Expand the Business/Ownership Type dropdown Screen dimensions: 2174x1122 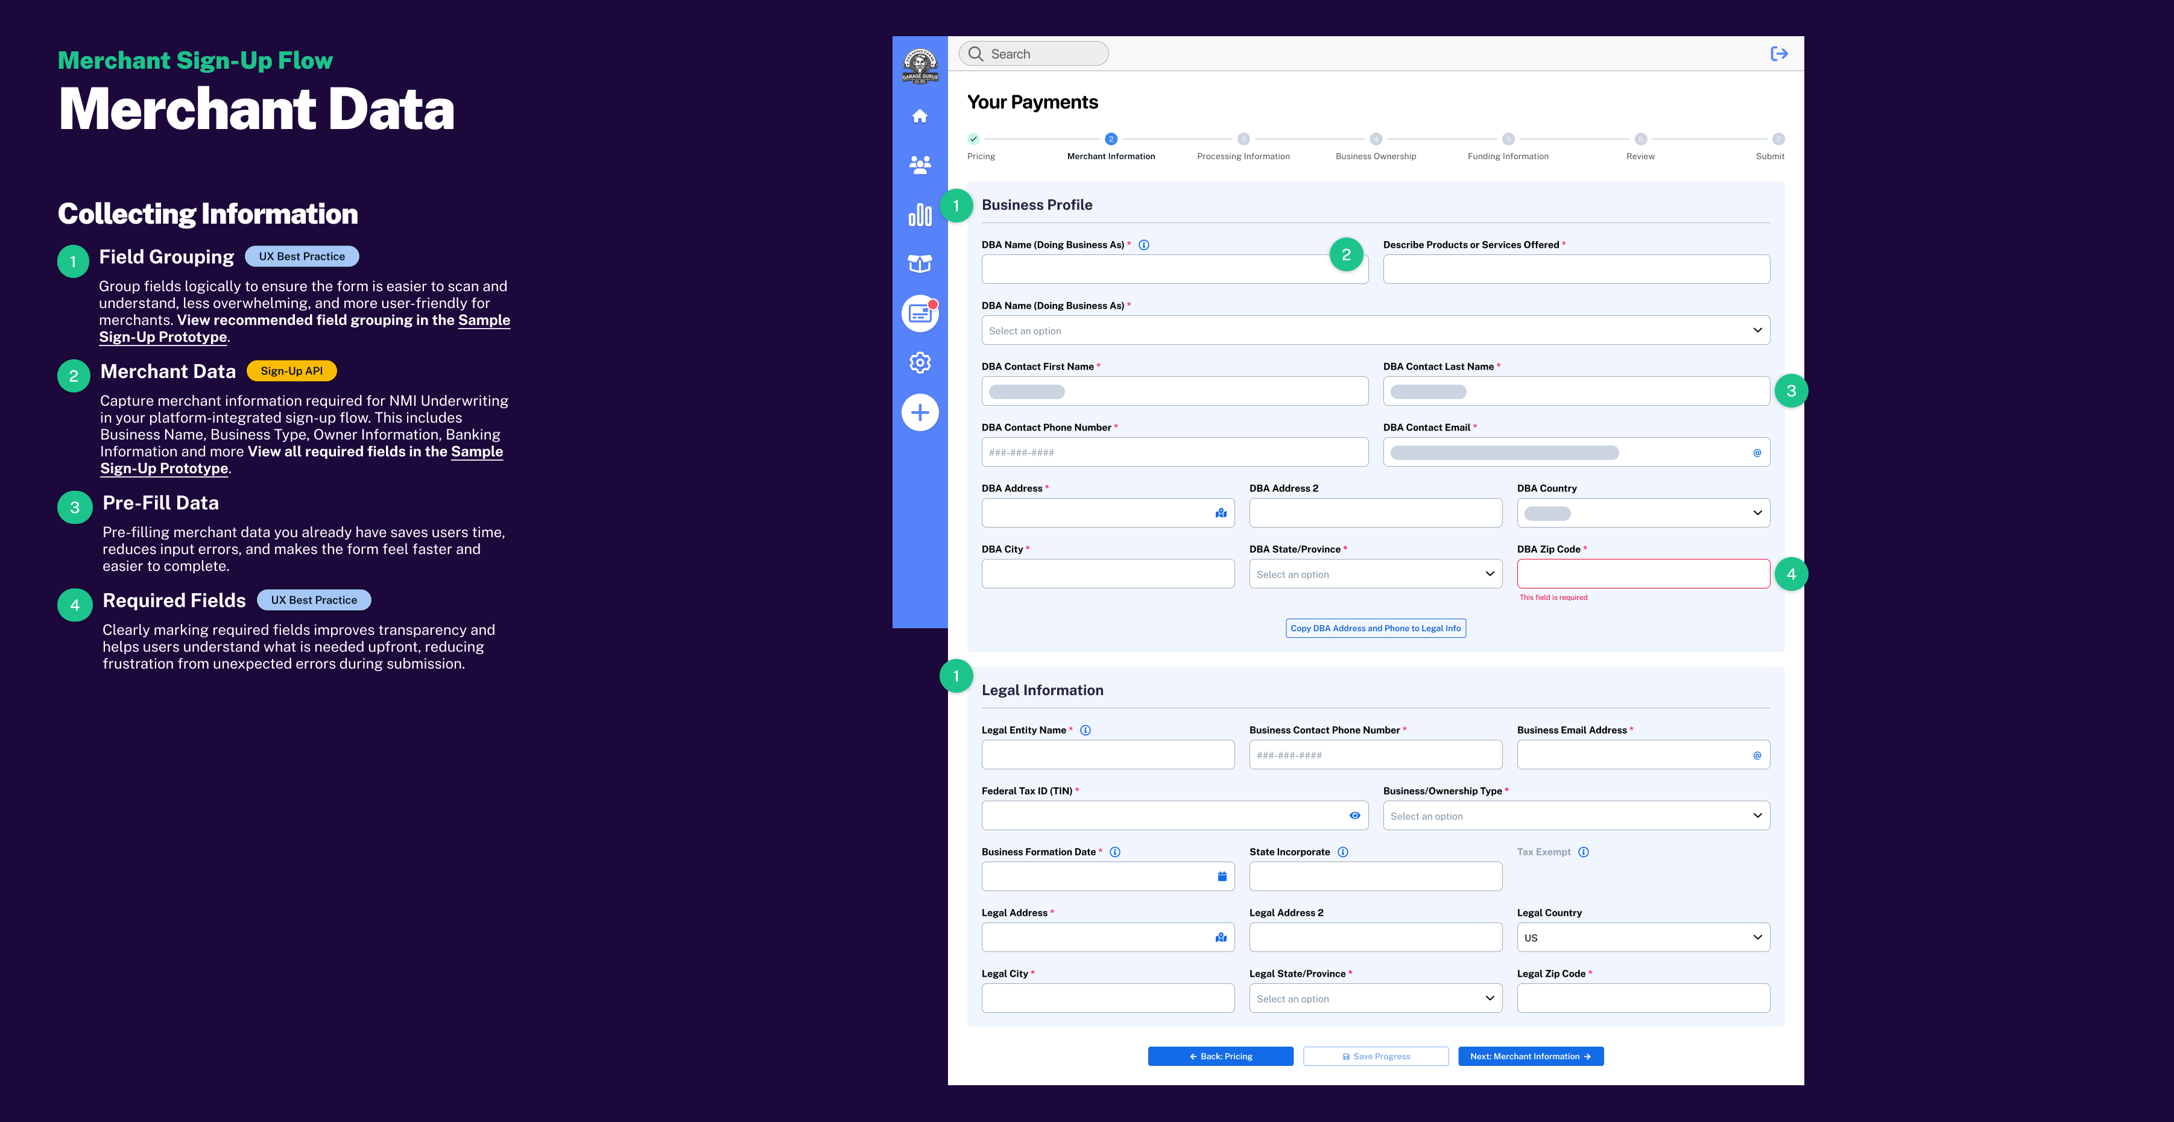click(x=1576, y=816)
